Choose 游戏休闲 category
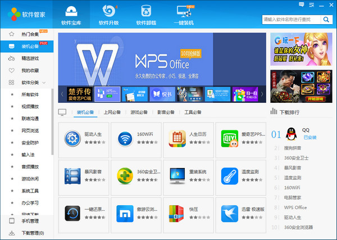337x240 pixels. pyautogui.click(x=30, y=179)
